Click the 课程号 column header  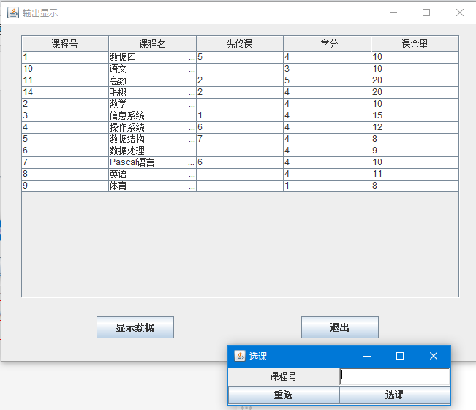point(65,44)
